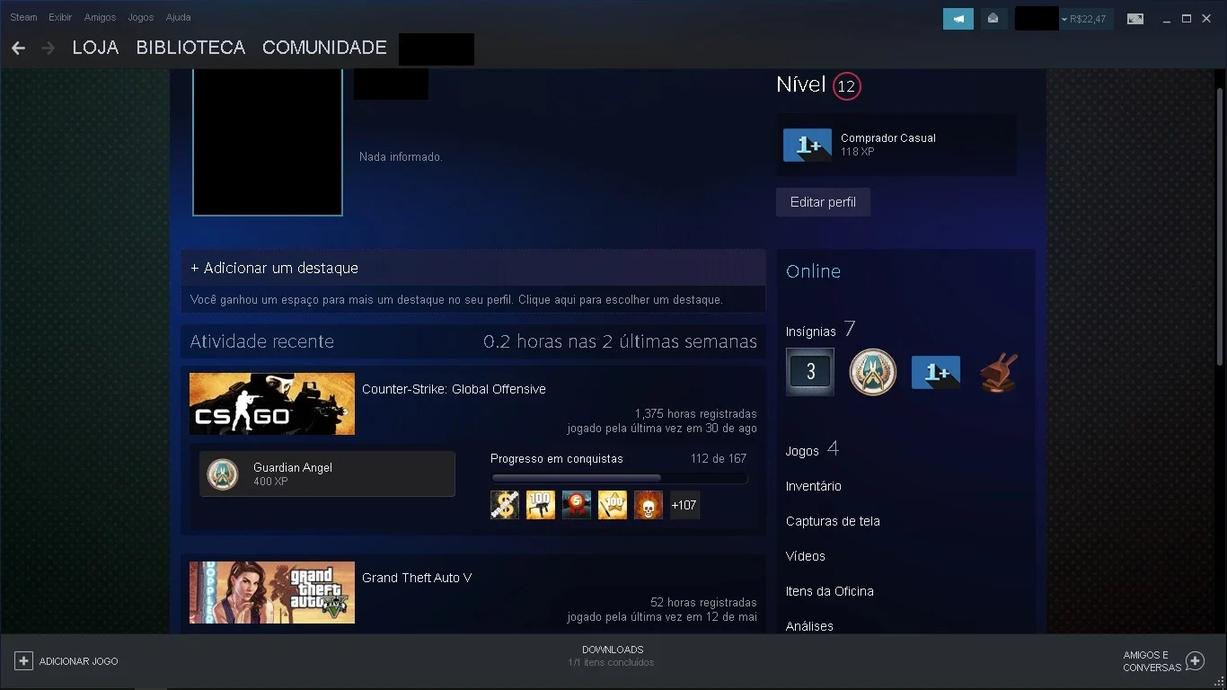Image resolution: width=1227 pixels, height=690 pixels.
Task: Open the Jogos menu
Action: tap(141, 17)
